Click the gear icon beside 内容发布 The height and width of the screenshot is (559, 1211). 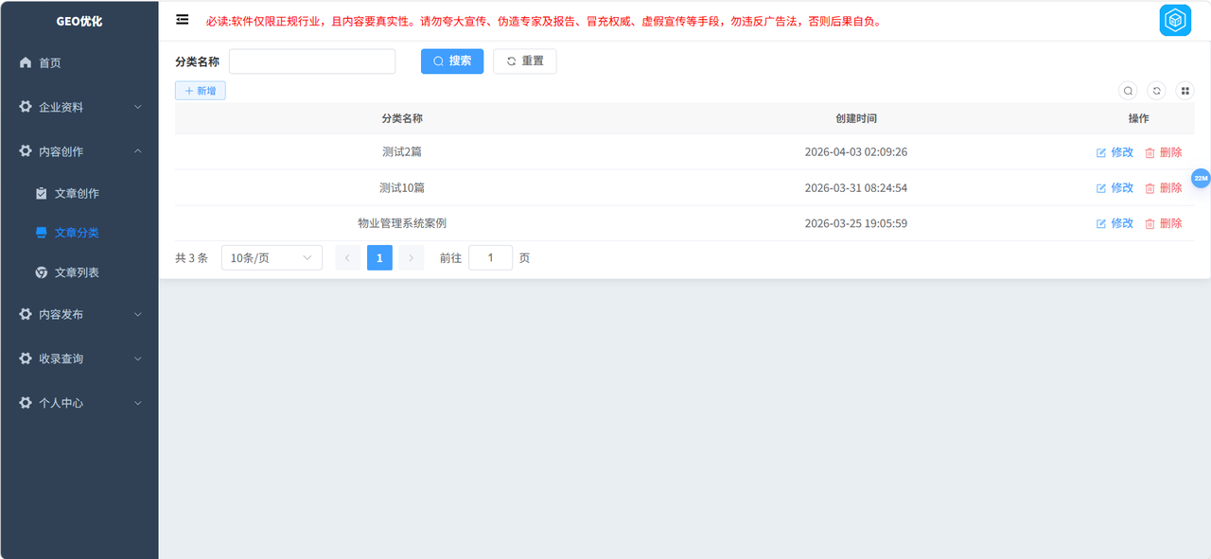26,314
